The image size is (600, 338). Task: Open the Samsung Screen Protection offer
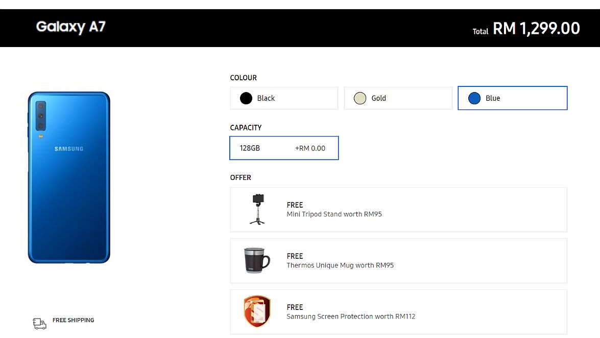398,312
